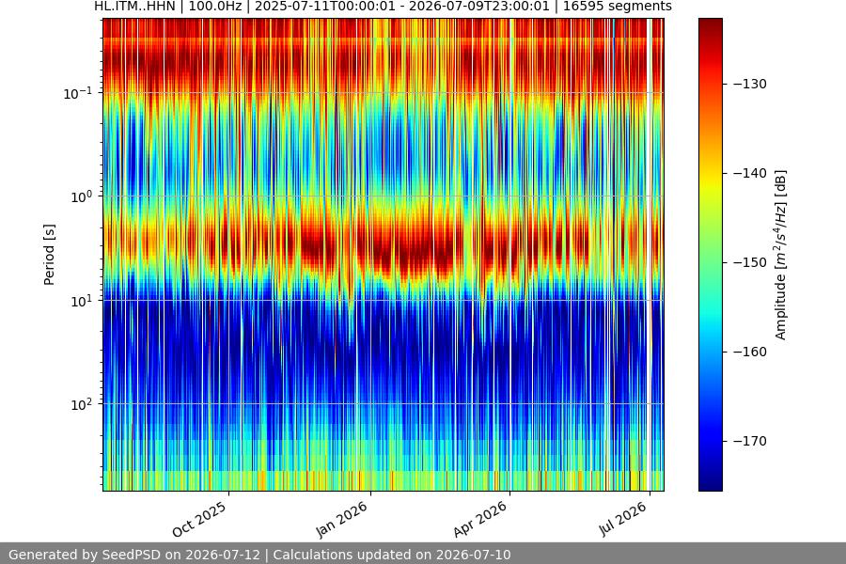Click the 10⁻¹ period tick label
This screenshot has width=846, height=564.
tap(77, 93)
